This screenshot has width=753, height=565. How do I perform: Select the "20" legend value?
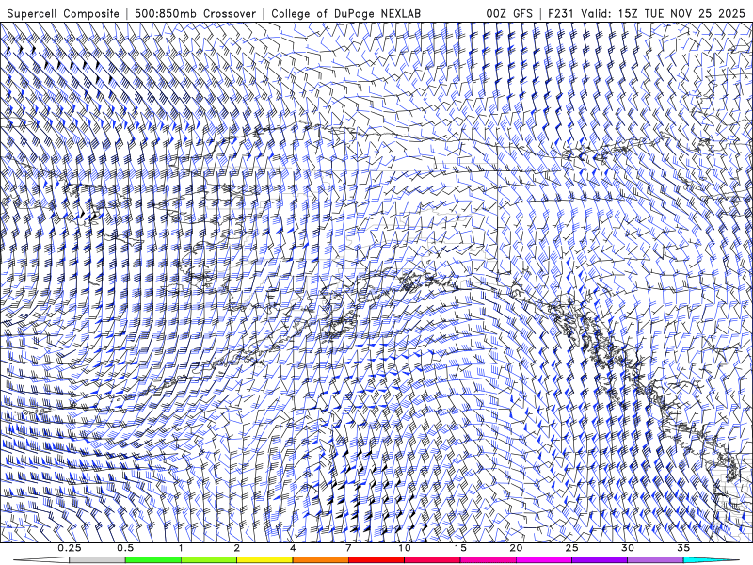click(516, 548)
